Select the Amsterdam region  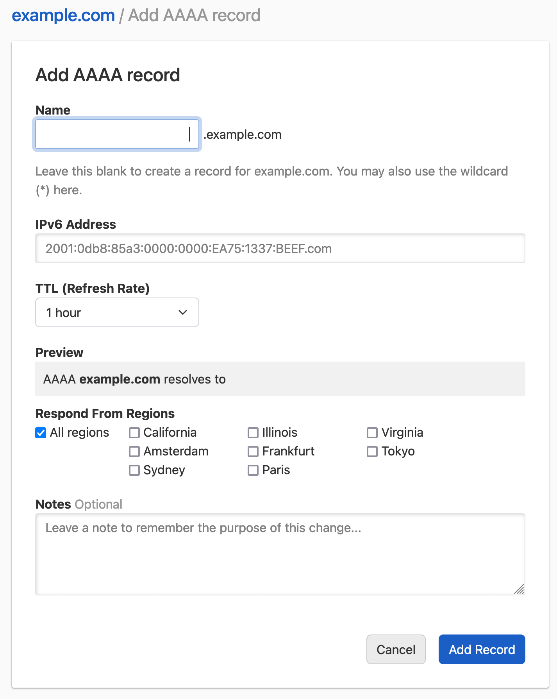point(134,451)
